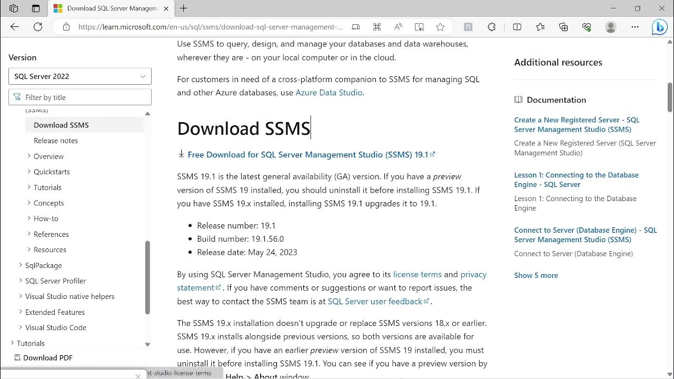Click the 'Release date: May 24, 2023' text
This screenshot has height=379, width=674.
247,252
